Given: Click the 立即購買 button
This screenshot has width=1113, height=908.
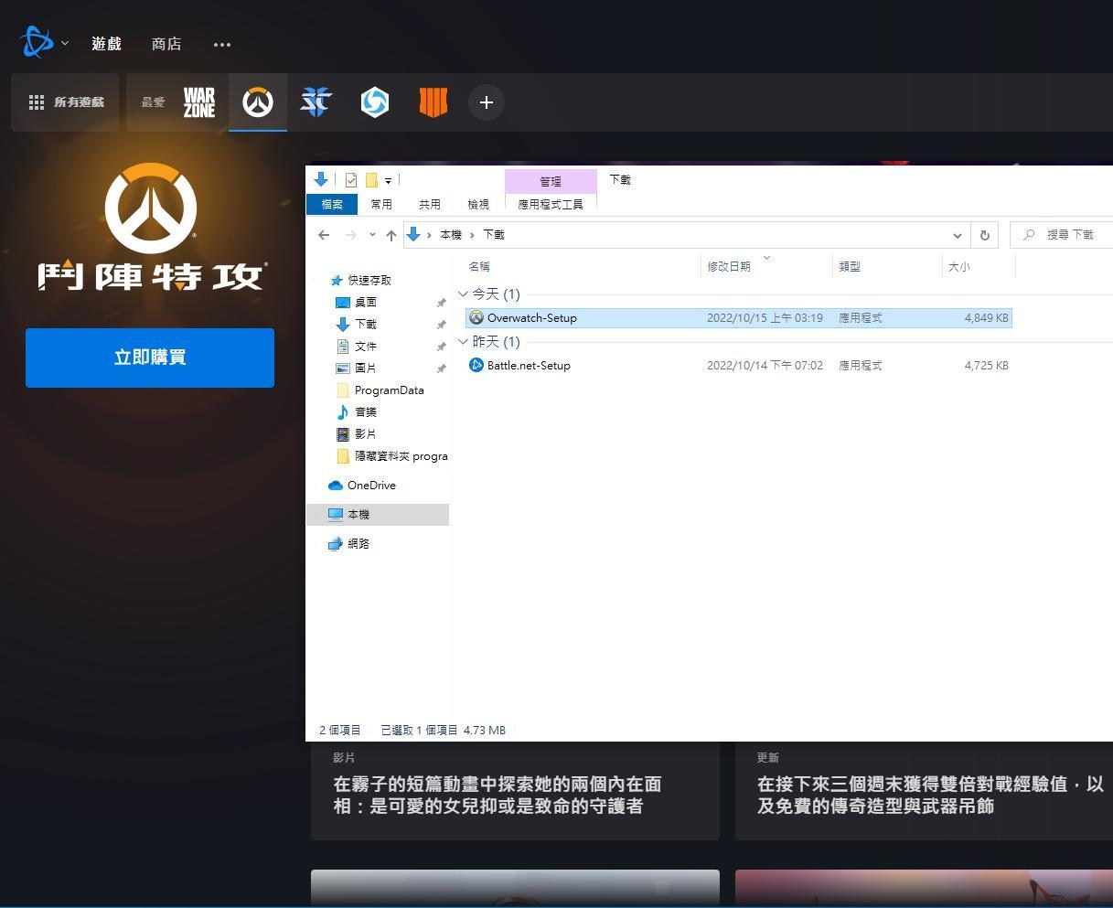Looking at the screenshot, I should click(150, 358).
